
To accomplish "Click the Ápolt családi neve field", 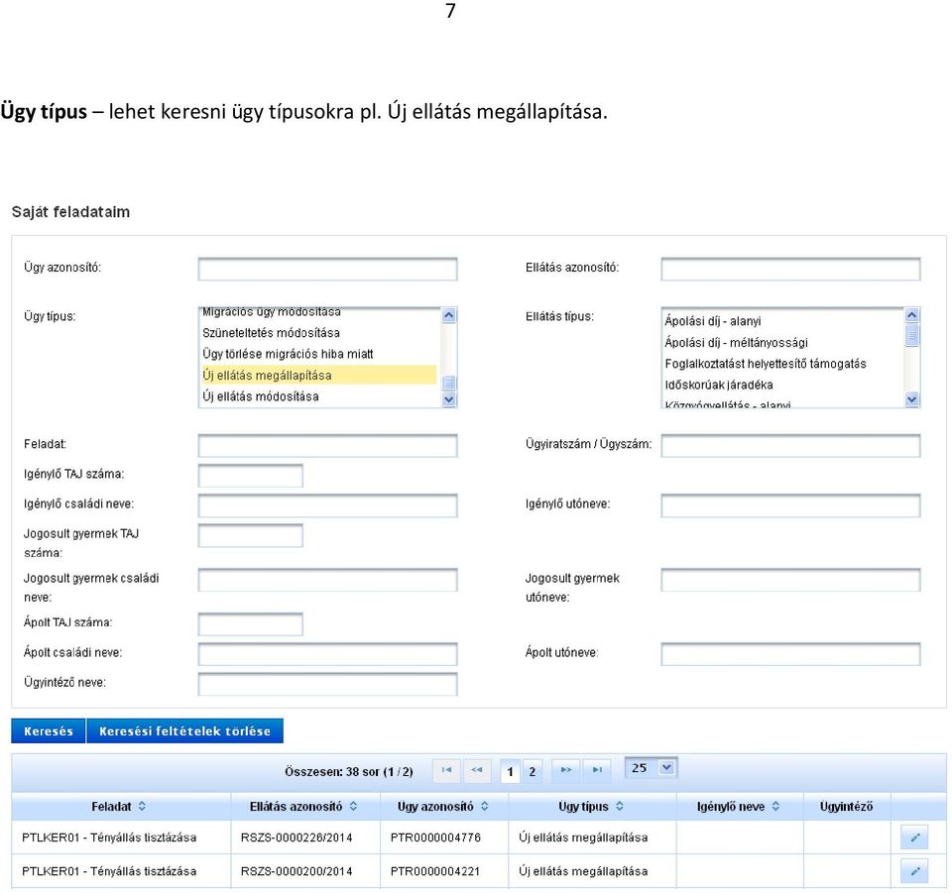I will click(x=328, y=654).
